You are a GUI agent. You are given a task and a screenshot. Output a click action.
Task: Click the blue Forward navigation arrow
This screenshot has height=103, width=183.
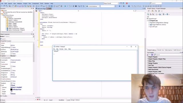click(124, 6)
